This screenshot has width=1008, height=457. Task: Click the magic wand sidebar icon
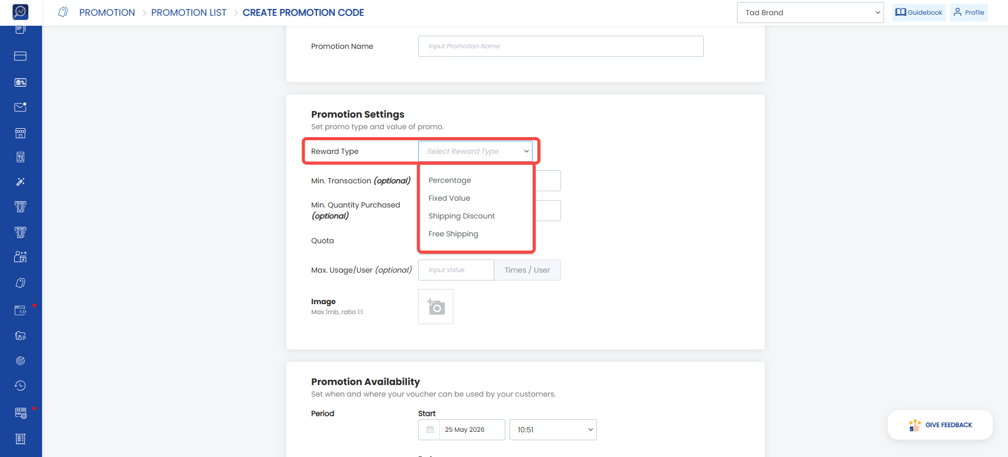coord(20,182)
